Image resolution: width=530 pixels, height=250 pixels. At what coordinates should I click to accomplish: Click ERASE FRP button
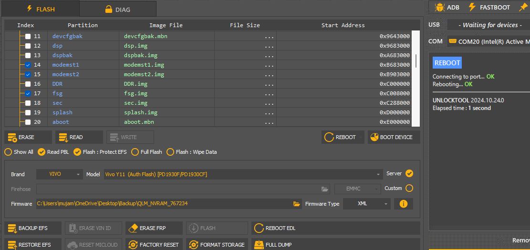(153, 228)
